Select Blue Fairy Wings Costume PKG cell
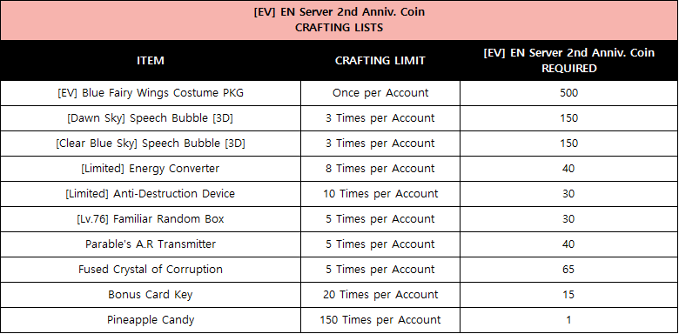This screenshot has width=679, height=334. (151, 93)
